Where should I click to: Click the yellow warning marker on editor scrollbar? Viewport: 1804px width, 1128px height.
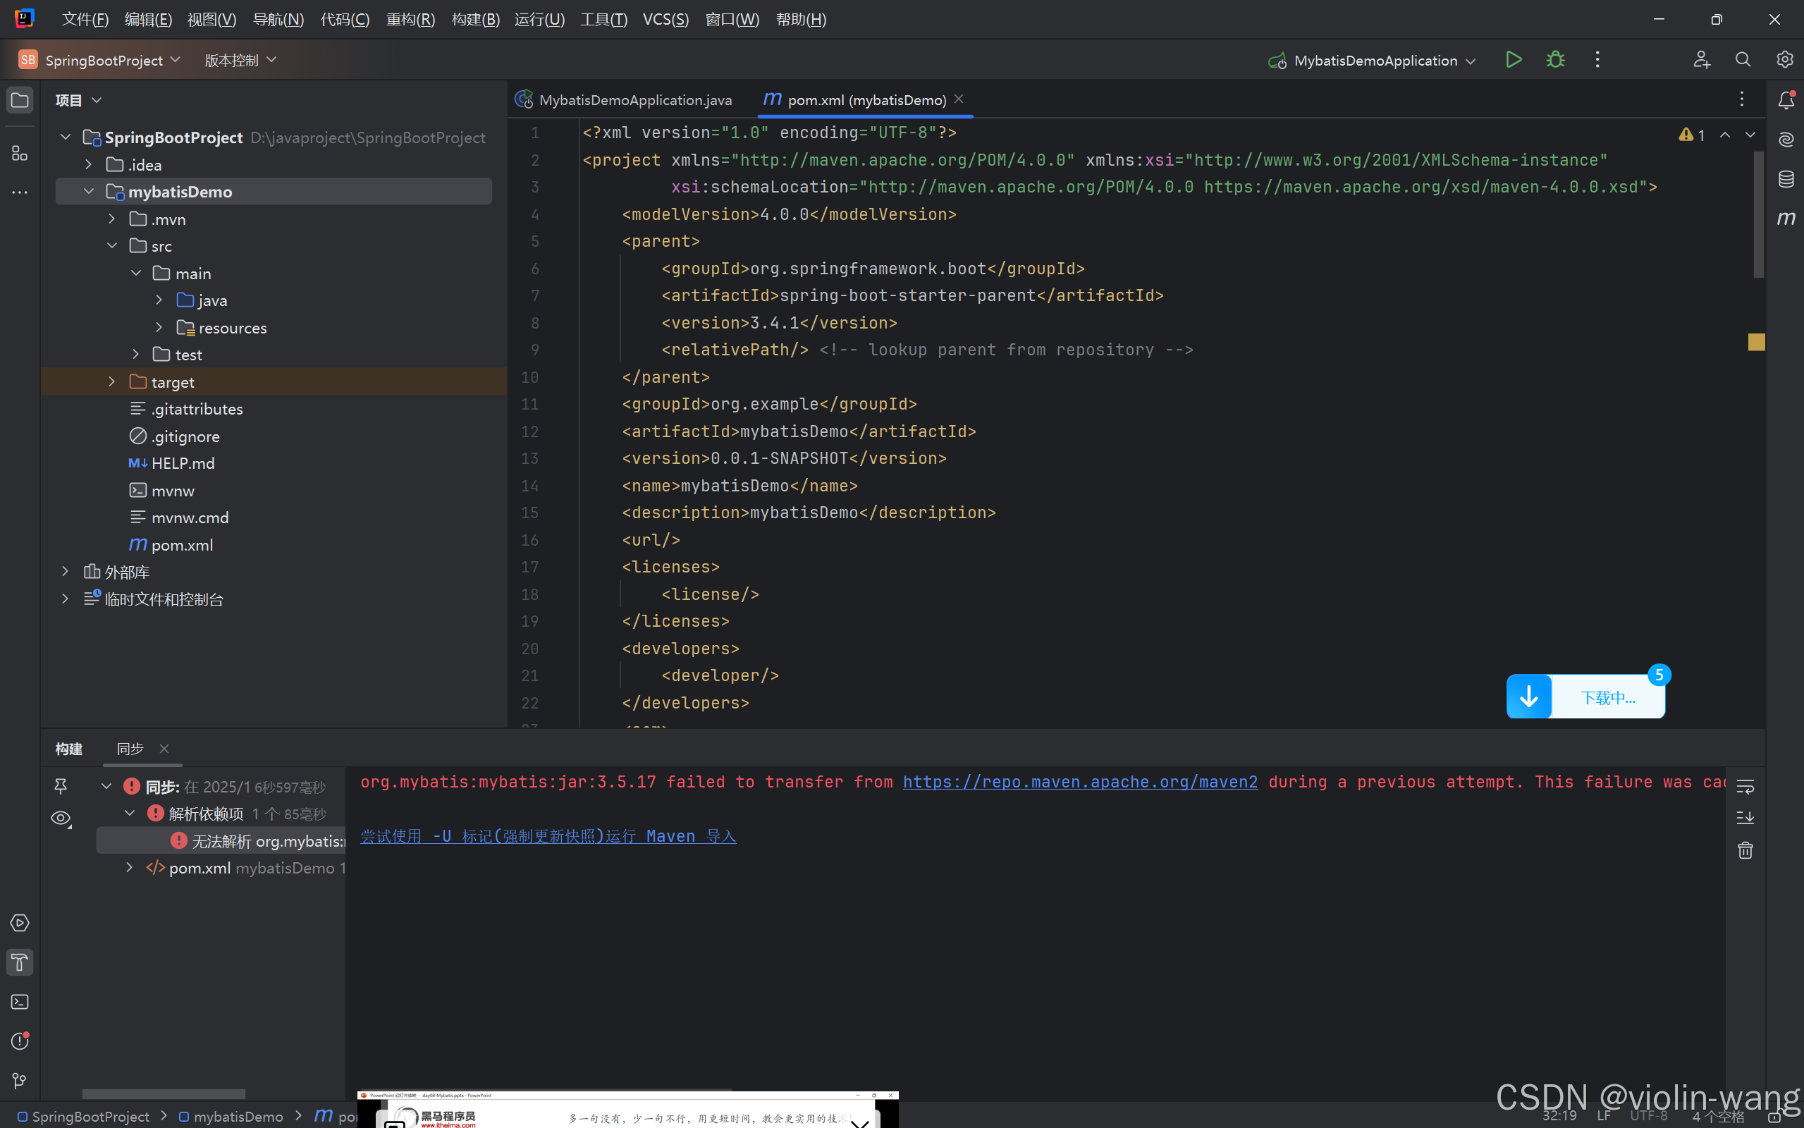1756,343
